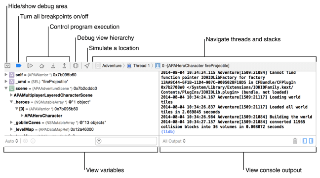
Task: Expand the self variable disclosure triangle
Action: pyautogui.click(x=6, y=75)
